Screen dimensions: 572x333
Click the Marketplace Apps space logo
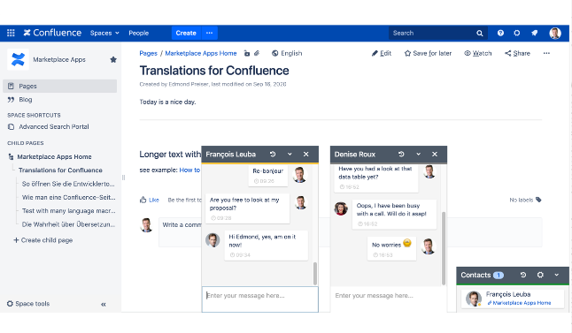(x=18, y=59)
